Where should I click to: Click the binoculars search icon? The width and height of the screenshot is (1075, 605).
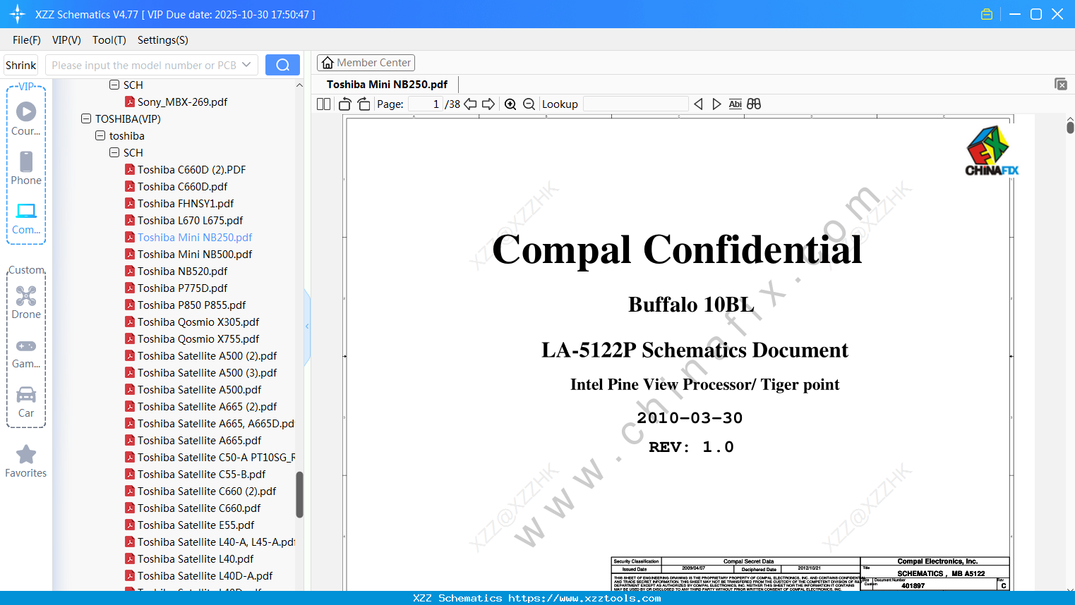(754, 104)
